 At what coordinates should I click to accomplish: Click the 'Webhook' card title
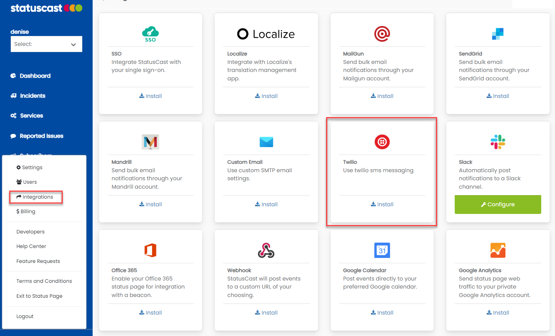tap(239, 270)
